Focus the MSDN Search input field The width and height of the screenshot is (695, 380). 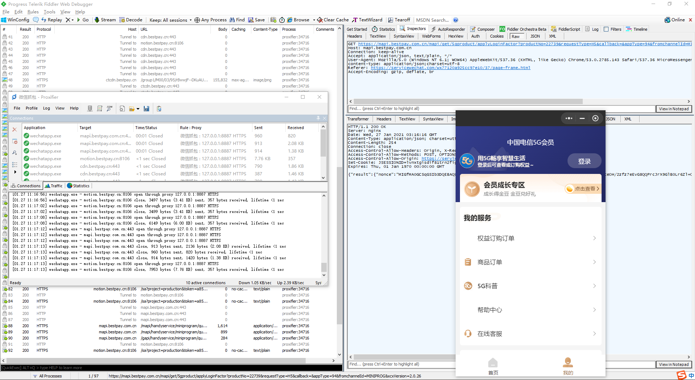432,20
